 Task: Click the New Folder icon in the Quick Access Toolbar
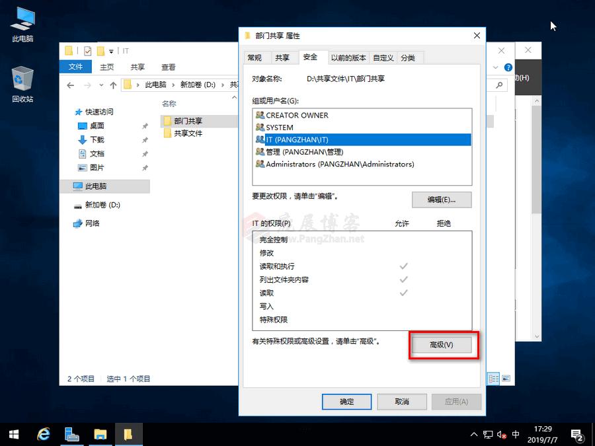(x=101, y=50)
